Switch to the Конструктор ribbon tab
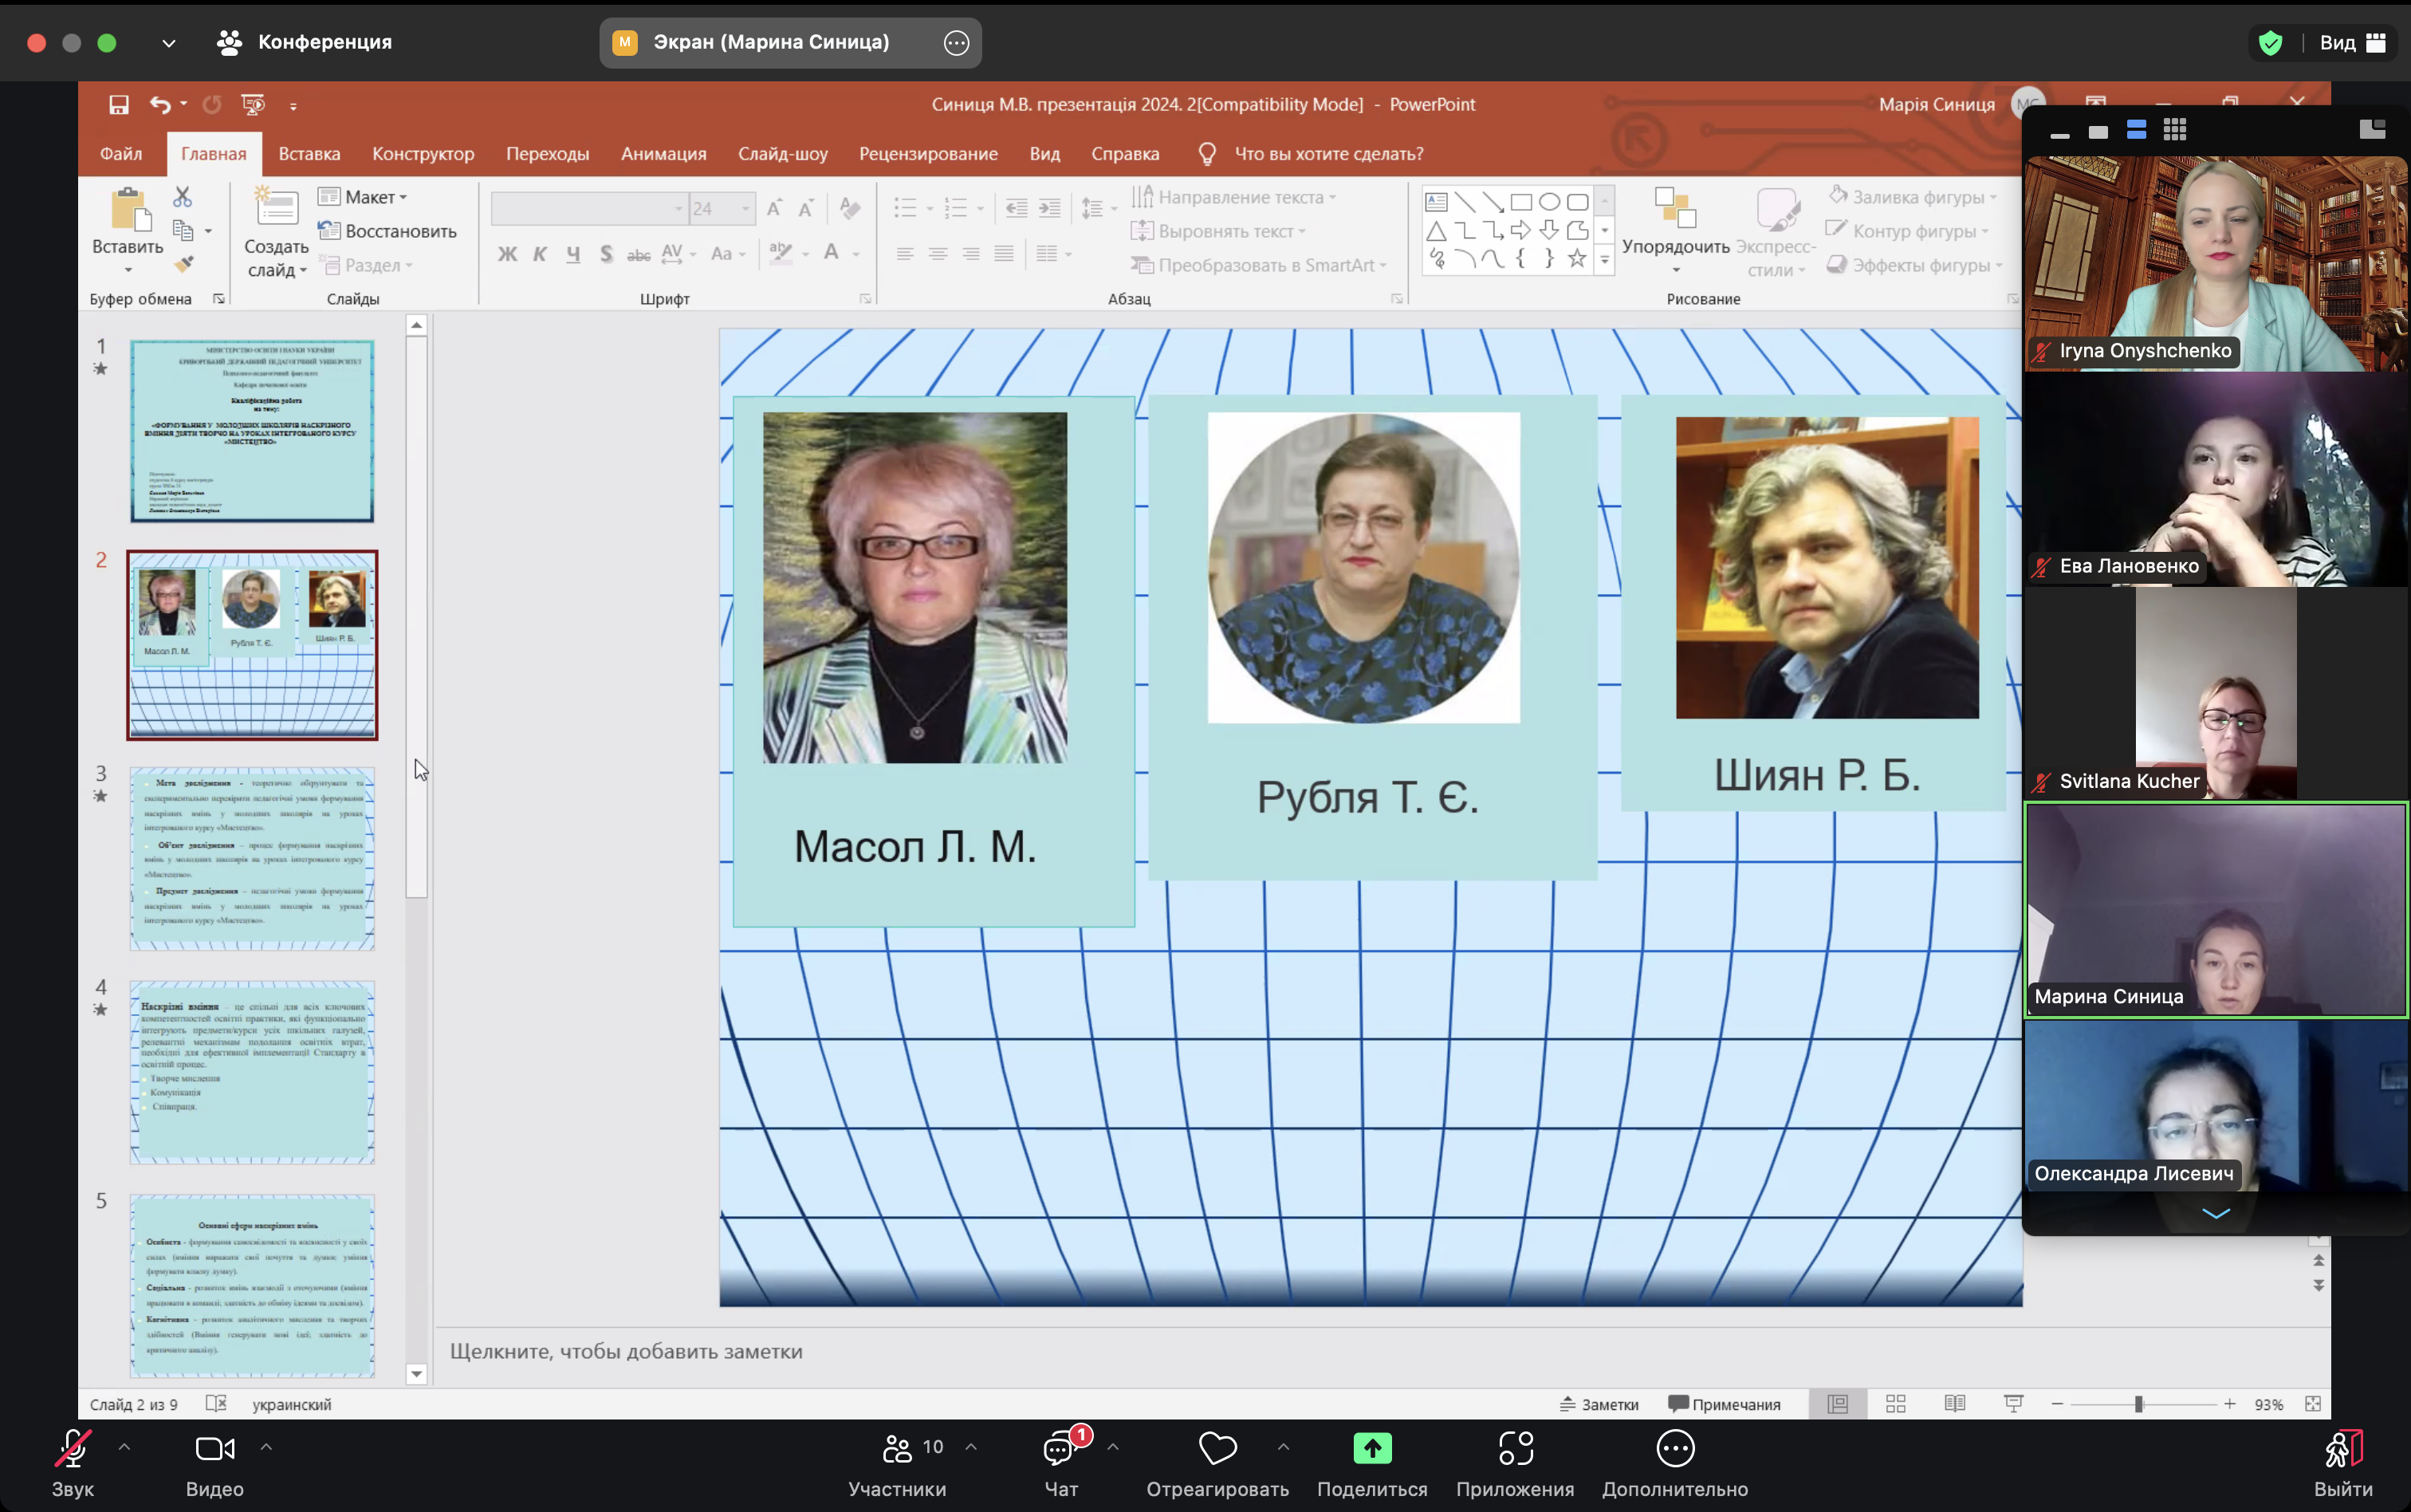 coord(423,153)
